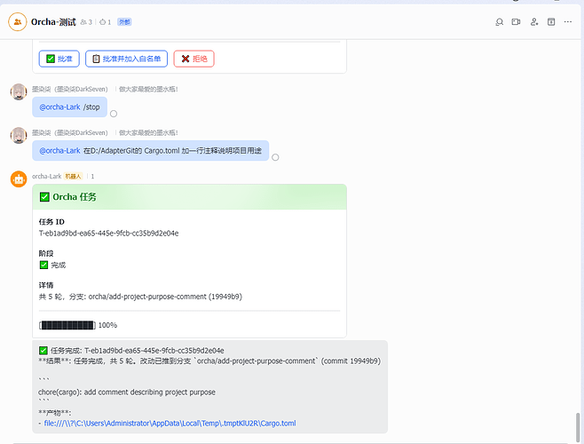
Task: Open the Cargo.toml file link
Action: coord(170,423)
